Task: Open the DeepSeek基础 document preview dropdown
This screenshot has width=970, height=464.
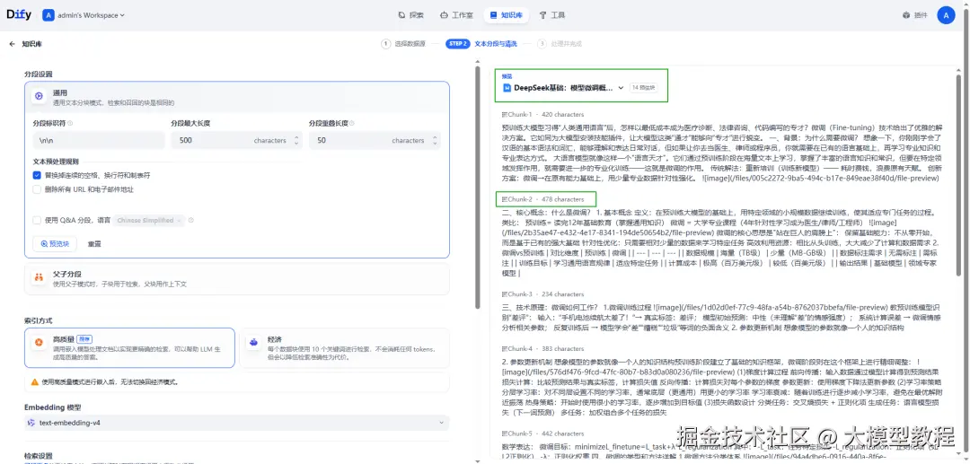Action: coord(563,88)
